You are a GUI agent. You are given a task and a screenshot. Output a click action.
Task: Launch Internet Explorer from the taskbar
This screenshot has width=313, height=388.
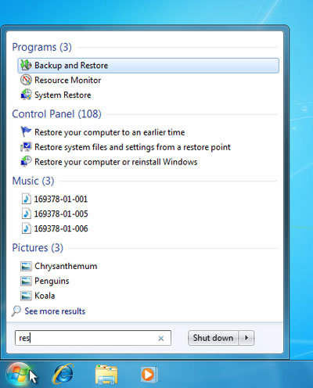tap(63, 375)
